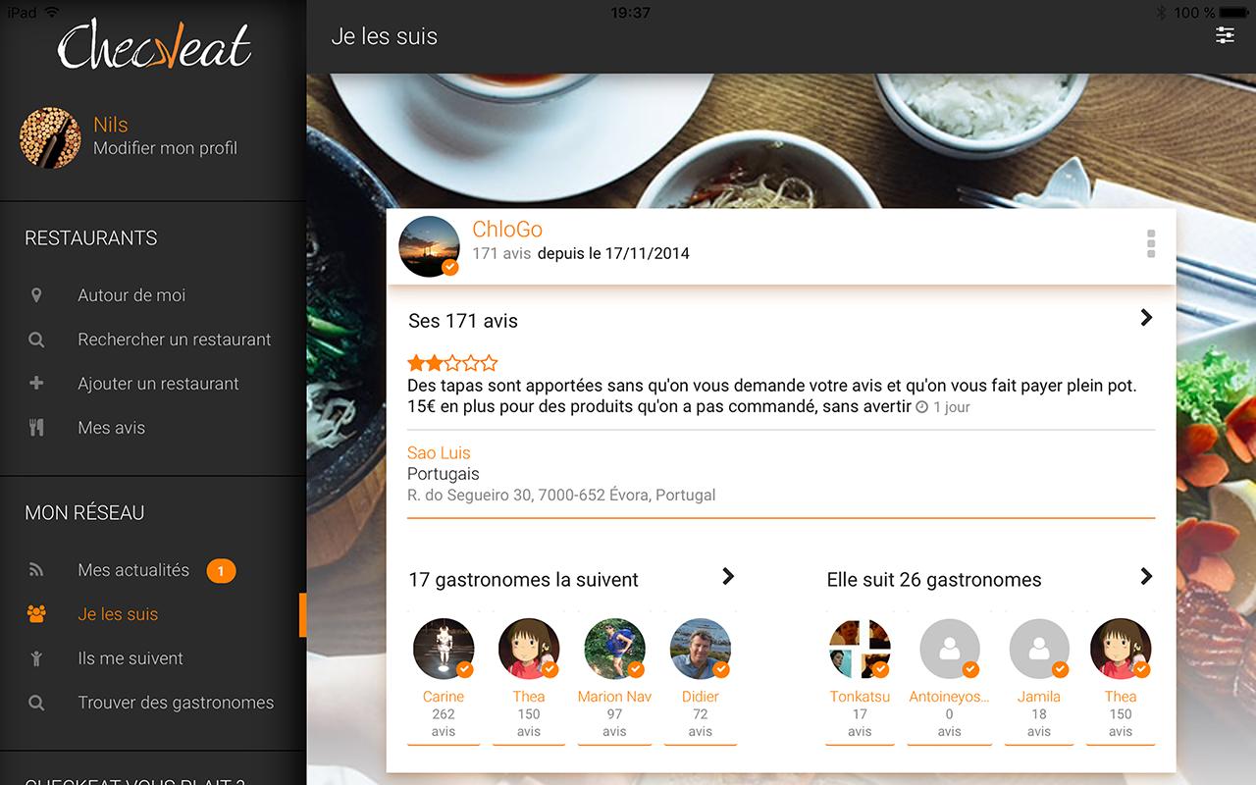Viewport: 1256px width, 785px height.
Task: Select Je les suis in the sidebar
Action: [x=118, y=614]
